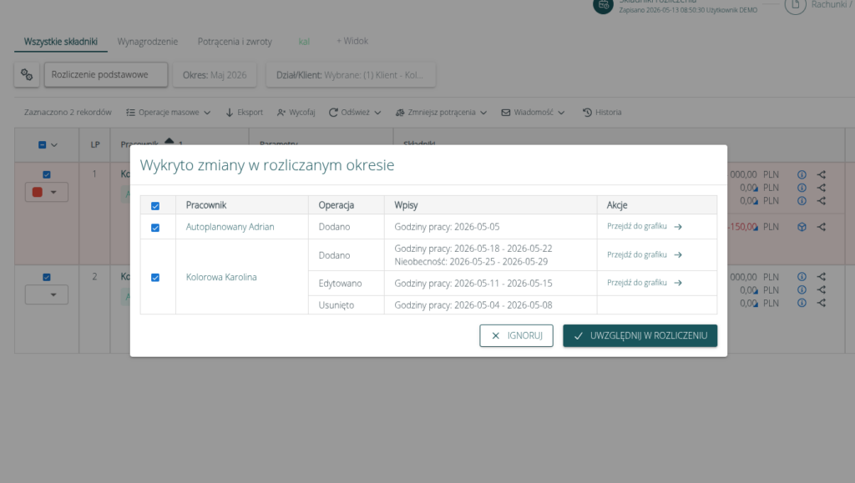Click info icon in row 2 first line

click(802, 277)
